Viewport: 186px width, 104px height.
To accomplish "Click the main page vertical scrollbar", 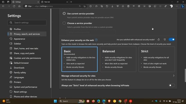I will (185, 75).
